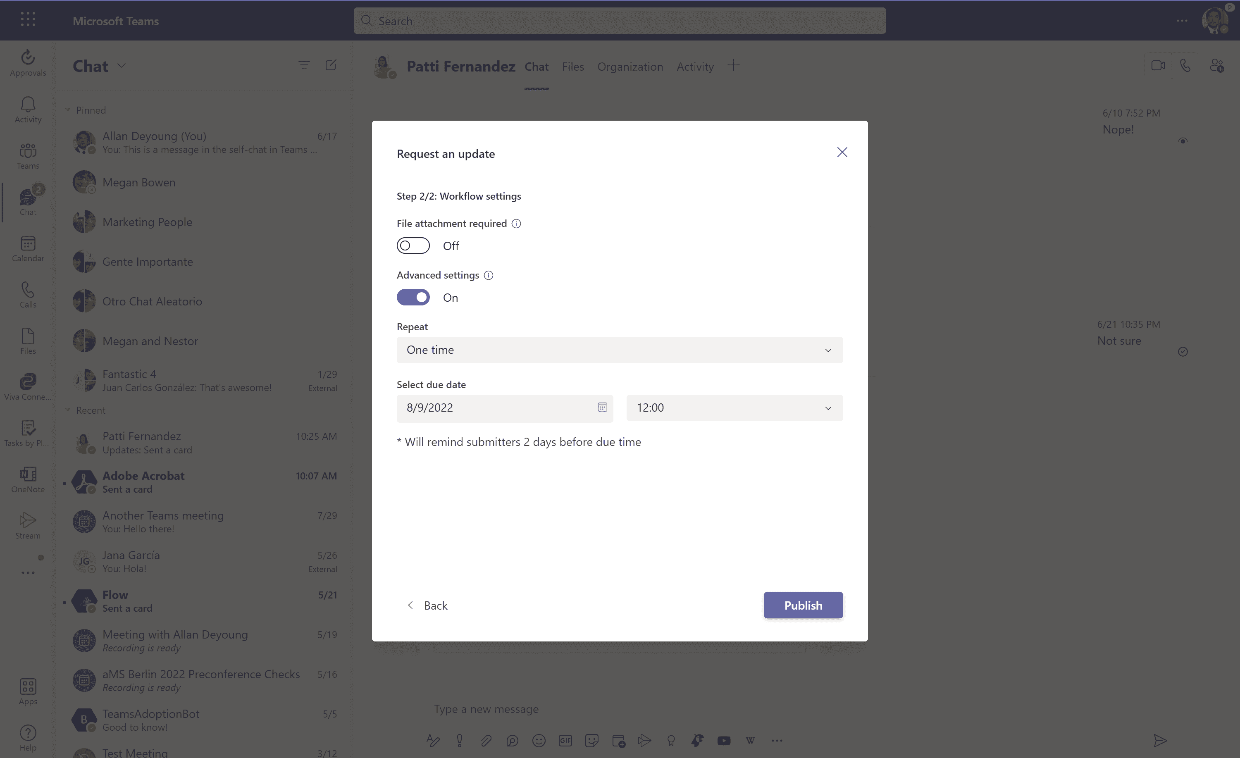Open the Help icon
Image resolution: width=1240 pixels, height=758 pixels.
[28, 738]
